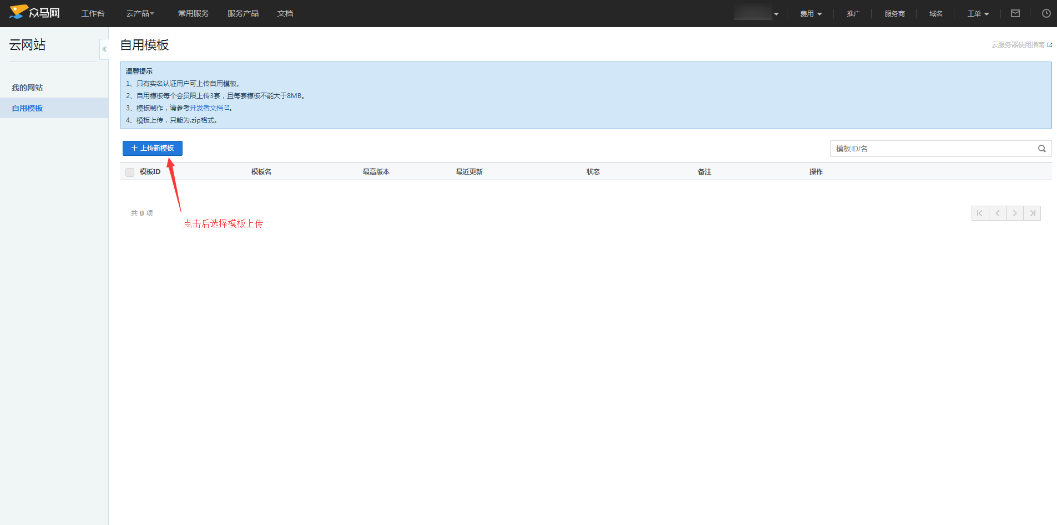Expand the 云产品 dropdown menu
This screenshot has width=1057, height=525.
click(140, 13)
